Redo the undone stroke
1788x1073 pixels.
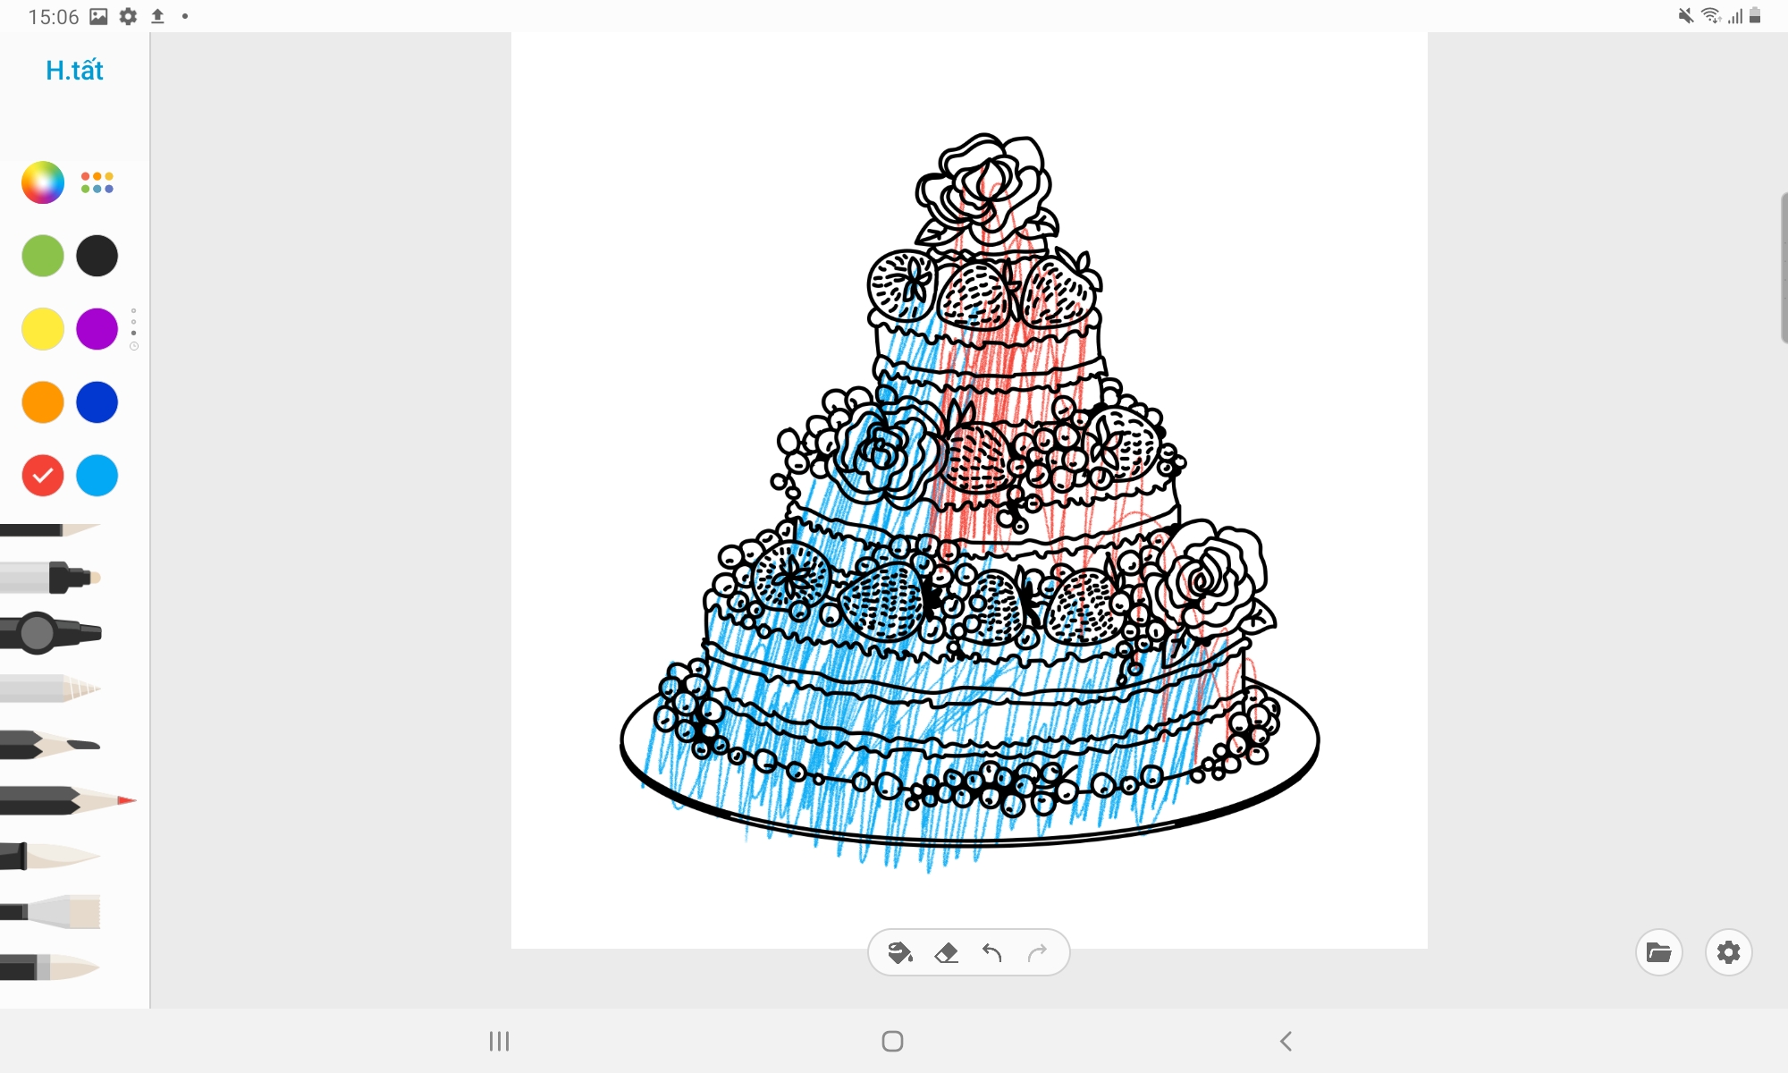[x=1037, y=953]
